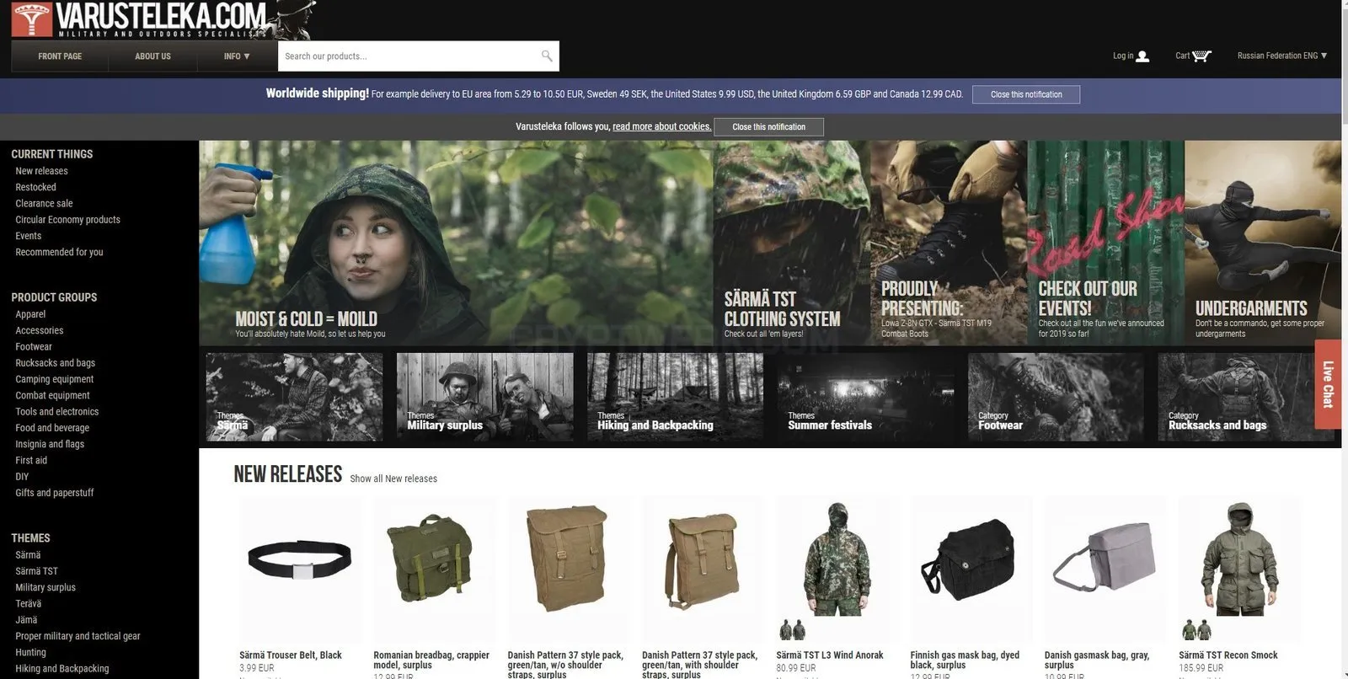Image resolution: width=1348 pixels, height=679 pixels.
Task: Open Recommended for you
Action: tap(59, 252)
